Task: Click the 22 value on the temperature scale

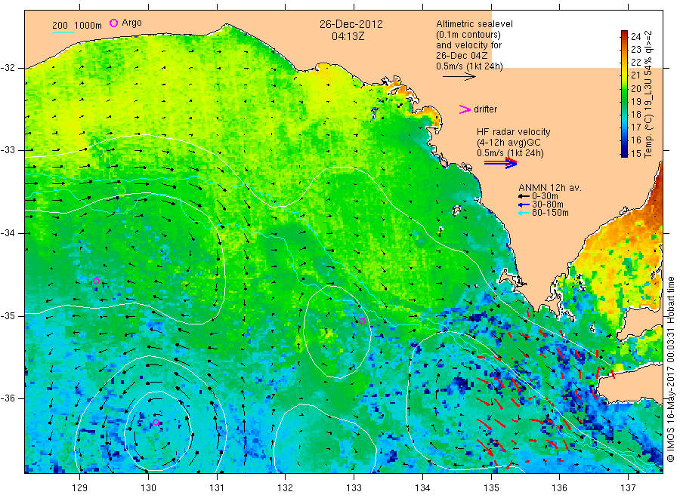Action: pyautogui.click(x=635, y=63)
